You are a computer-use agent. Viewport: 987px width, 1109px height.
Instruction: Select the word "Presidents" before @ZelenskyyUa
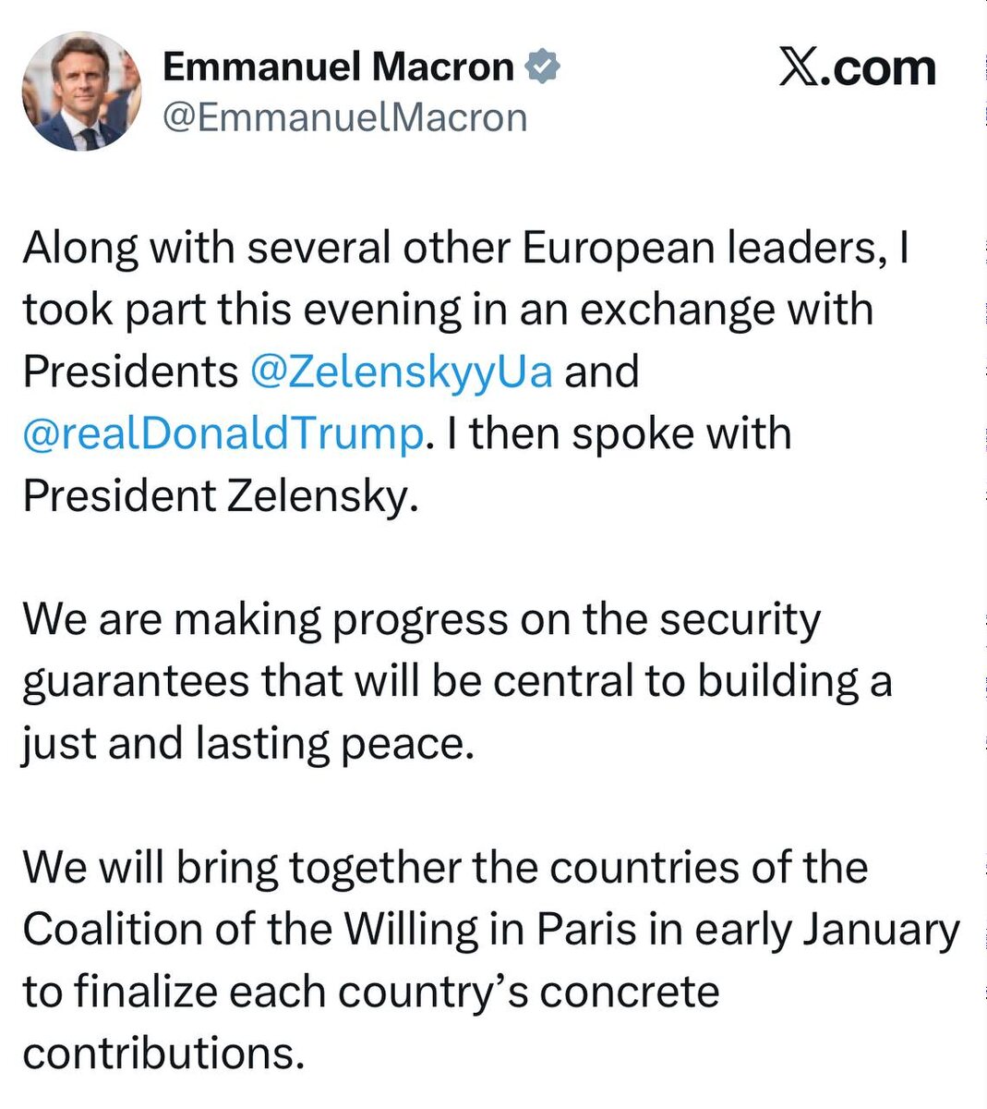tap(130, 372)
